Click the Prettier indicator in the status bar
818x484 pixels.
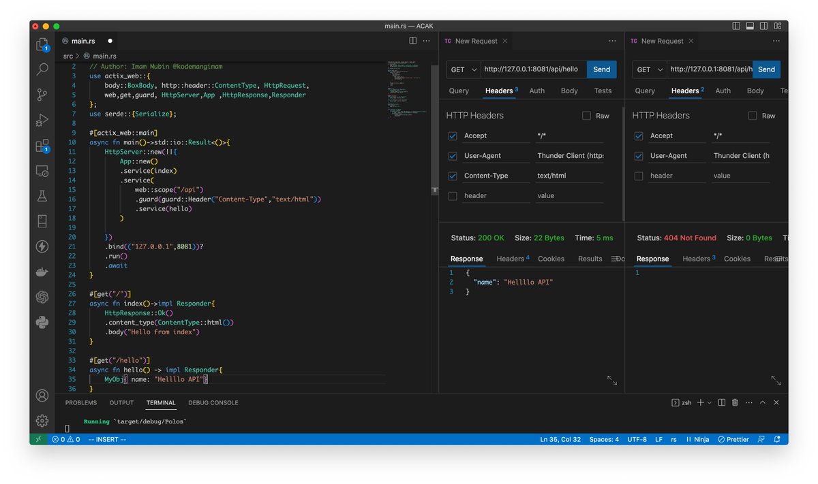[733, 439]
